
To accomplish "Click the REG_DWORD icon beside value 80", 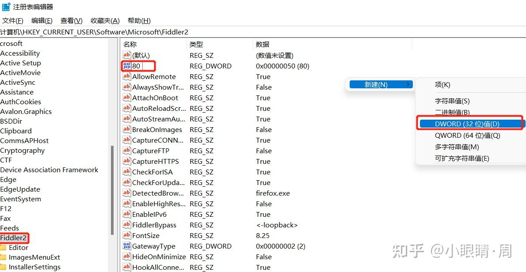I will click(126, 66).
